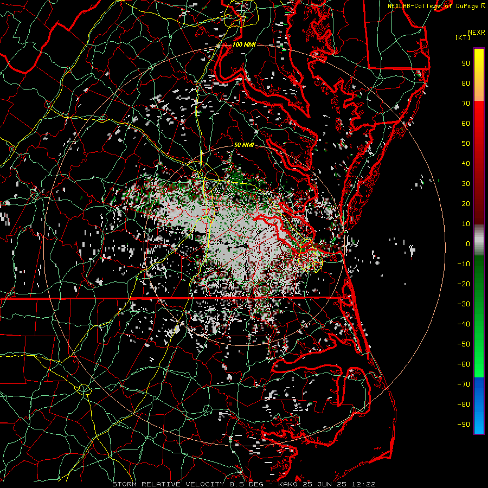The height and width of the screenshot is (488, 488).
Task: Click the 0.5 DEG elevation text
Action: click(246, 484)
